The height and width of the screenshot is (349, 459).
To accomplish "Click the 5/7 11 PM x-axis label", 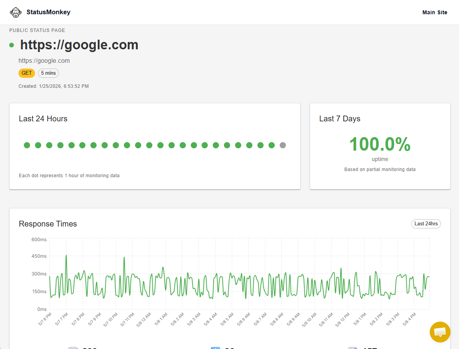I will click(x=127, y=319).
